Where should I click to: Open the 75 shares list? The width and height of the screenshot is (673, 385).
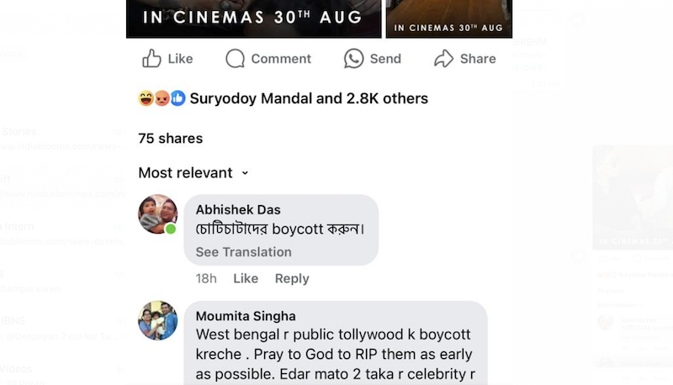(170, 138)
